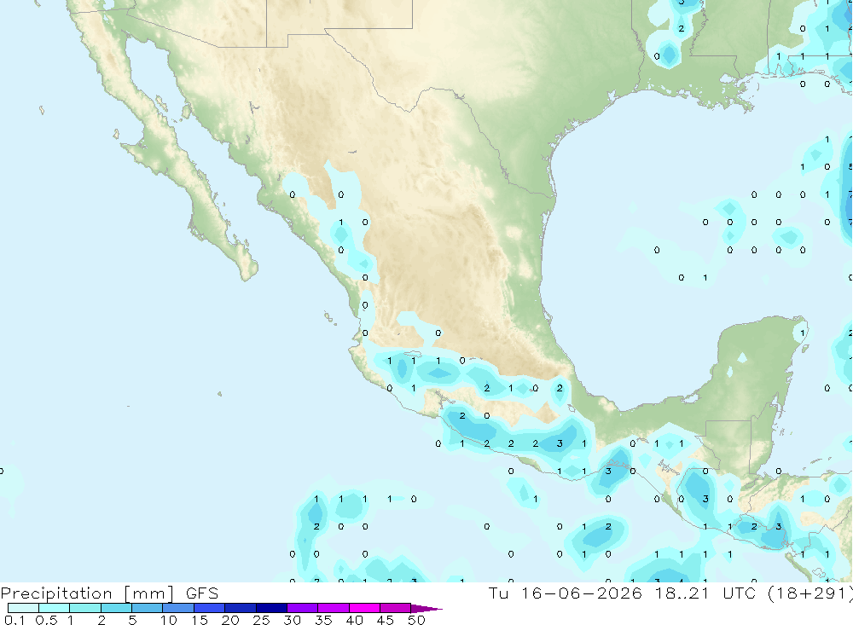Click the '15' legend scale label
Viewport: 853px width, 625px height.
(200, 620)
